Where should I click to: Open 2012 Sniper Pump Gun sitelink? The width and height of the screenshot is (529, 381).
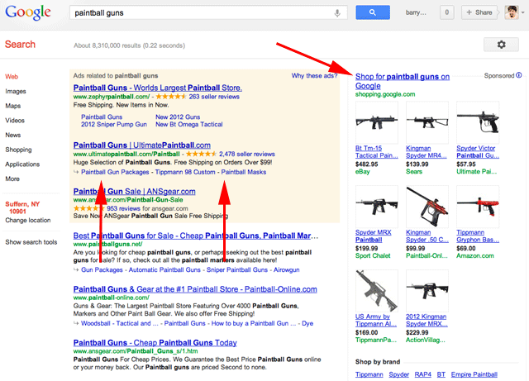pyautogui.click(x=114, y=124)
